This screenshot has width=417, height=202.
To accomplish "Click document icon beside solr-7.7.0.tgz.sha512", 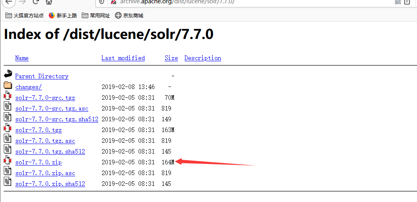I will [8, 149].
